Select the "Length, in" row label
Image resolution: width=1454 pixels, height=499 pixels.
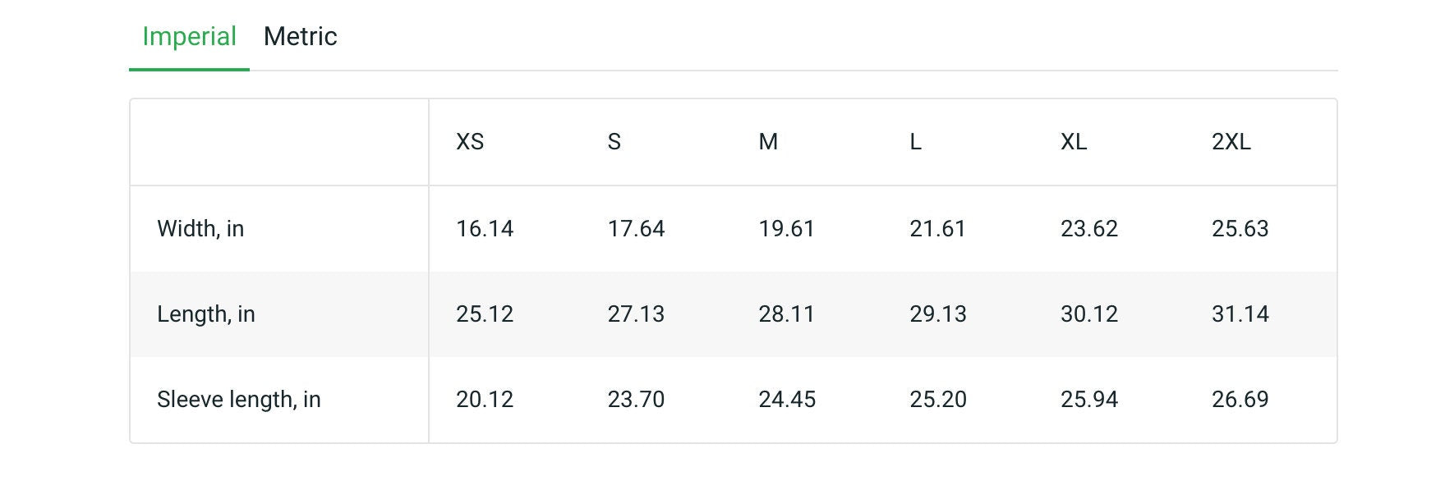[206, 314]
